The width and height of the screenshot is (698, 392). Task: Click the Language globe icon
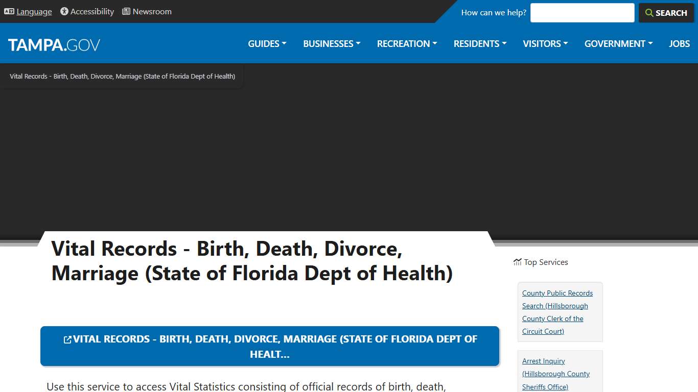pyautogui.click(x=9, y=11)
